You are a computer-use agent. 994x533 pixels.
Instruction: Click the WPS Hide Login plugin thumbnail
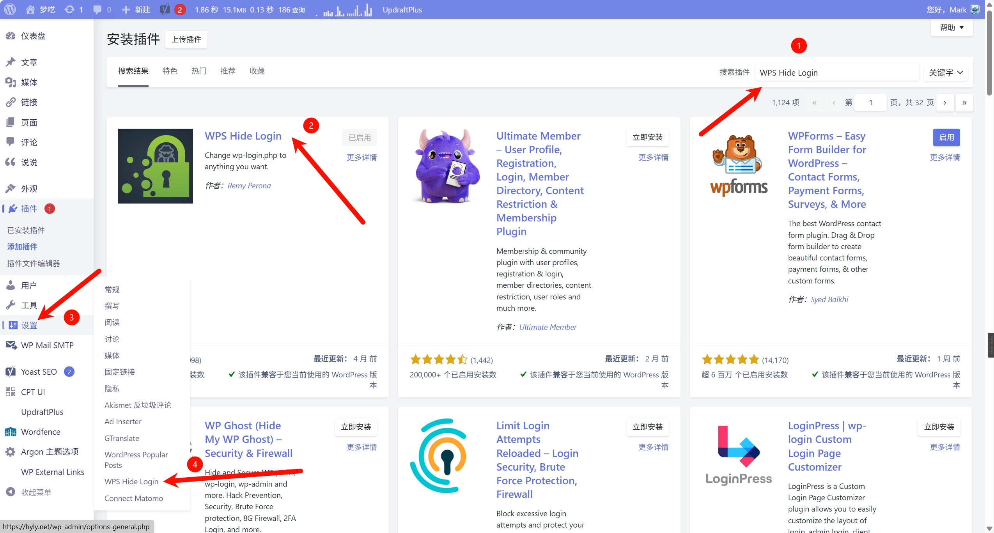[156, 166]
